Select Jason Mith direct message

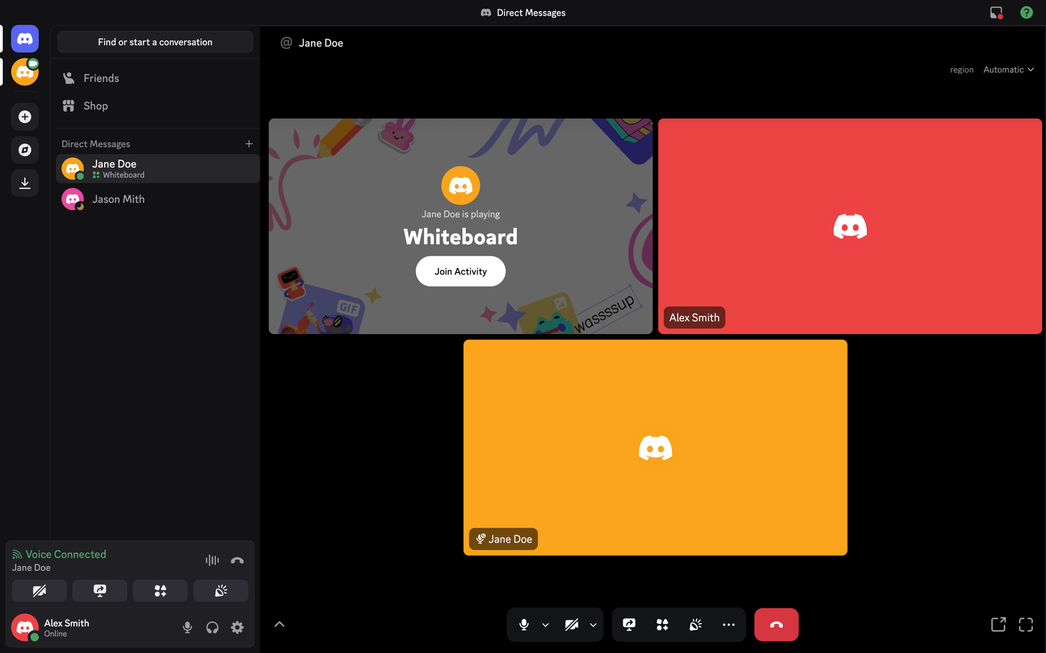click(x=157, y=199)
